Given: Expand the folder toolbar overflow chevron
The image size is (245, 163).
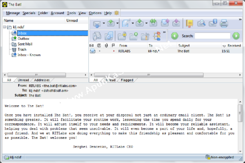Looking at the screenshot, I should pyautogui.click(x=164, y=32).
